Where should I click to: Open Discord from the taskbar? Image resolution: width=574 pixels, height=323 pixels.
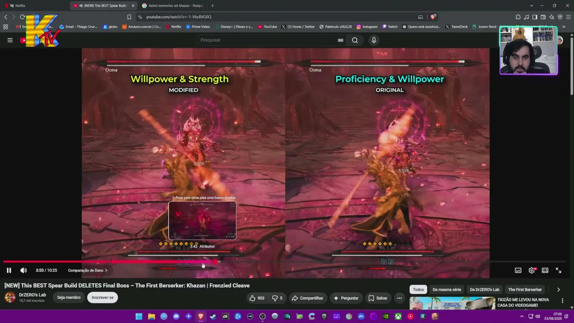pos(176,316)
